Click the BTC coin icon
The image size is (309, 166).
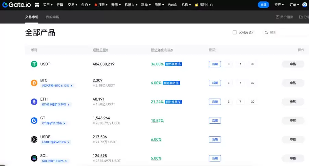(34, 83)
